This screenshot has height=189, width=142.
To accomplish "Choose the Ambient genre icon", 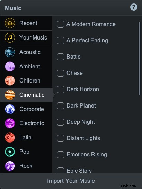I will point(10,67).
